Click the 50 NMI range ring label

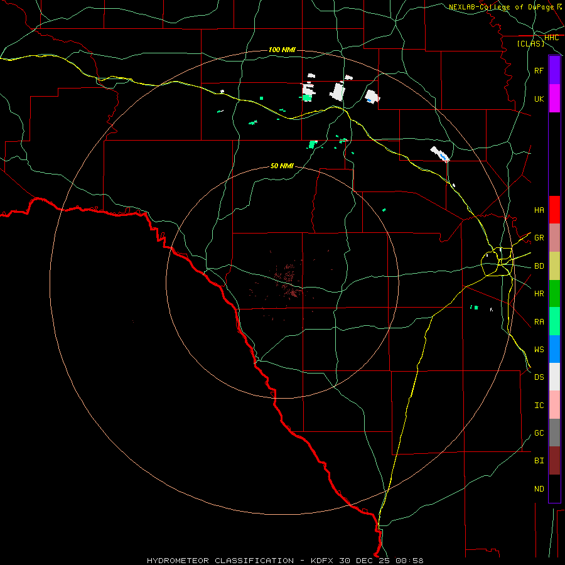[282, 166]
